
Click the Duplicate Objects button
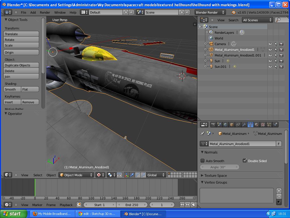[x=21, y=65]
